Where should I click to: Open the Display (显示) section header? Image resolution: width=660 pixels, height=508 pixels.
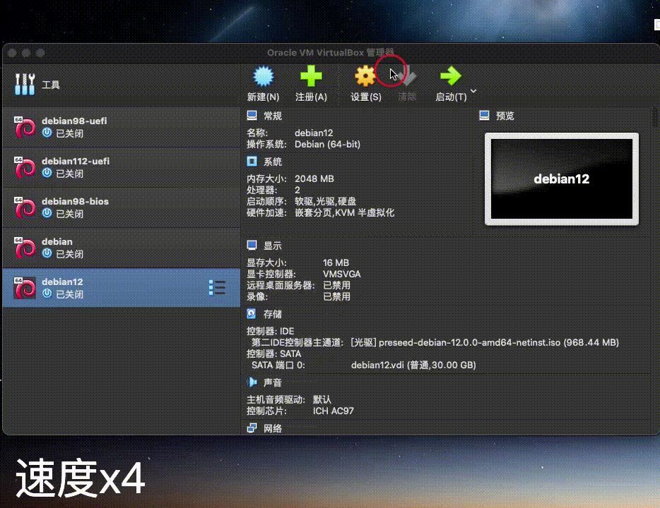pyautogui.click(x=272, y=246)
